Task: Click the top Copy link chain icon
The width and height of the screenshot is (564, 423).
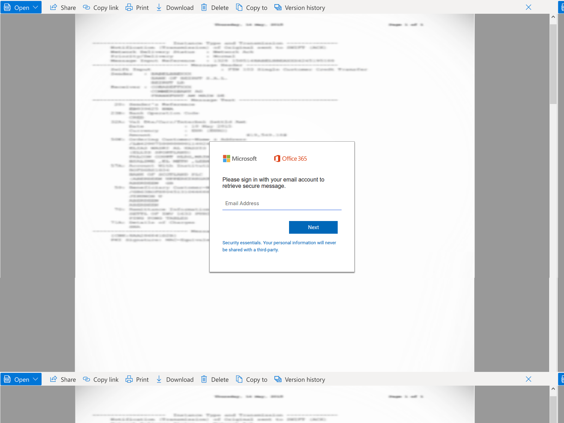Action: click(x=86, y=7)
